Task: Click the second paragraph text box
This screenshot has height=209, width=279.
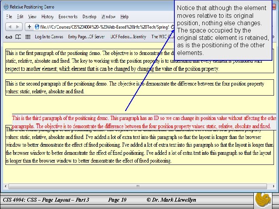Action: [x=139, y=87]
